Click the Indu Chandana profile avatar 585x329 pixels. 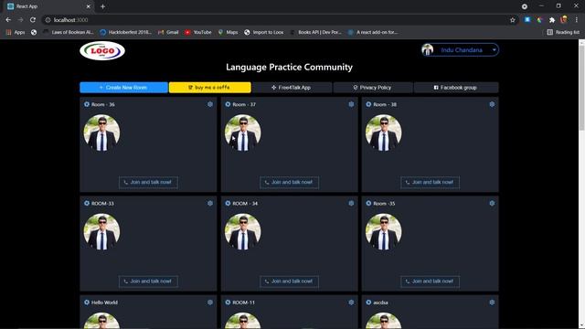(428, 49)
